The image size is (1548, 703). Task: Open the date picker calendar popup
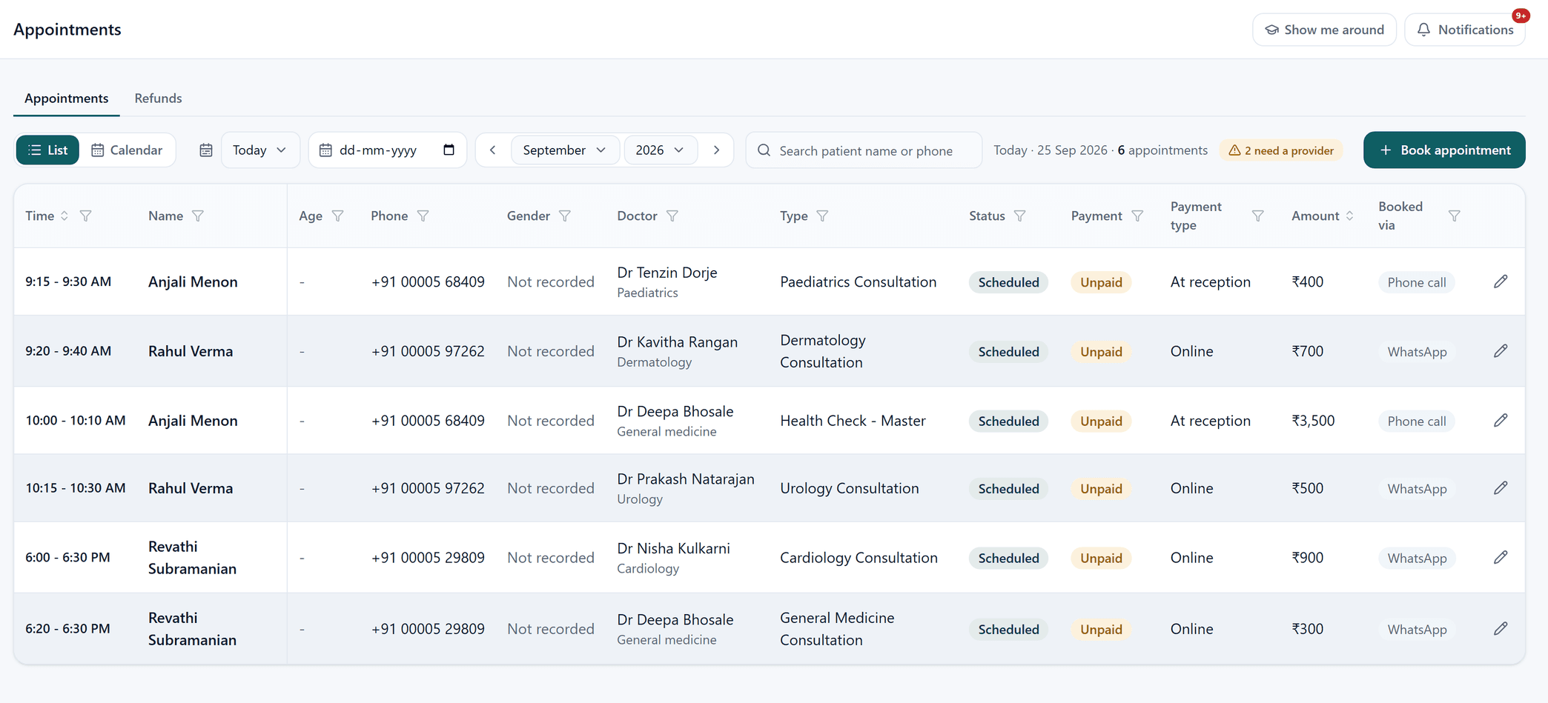point(449,150)
